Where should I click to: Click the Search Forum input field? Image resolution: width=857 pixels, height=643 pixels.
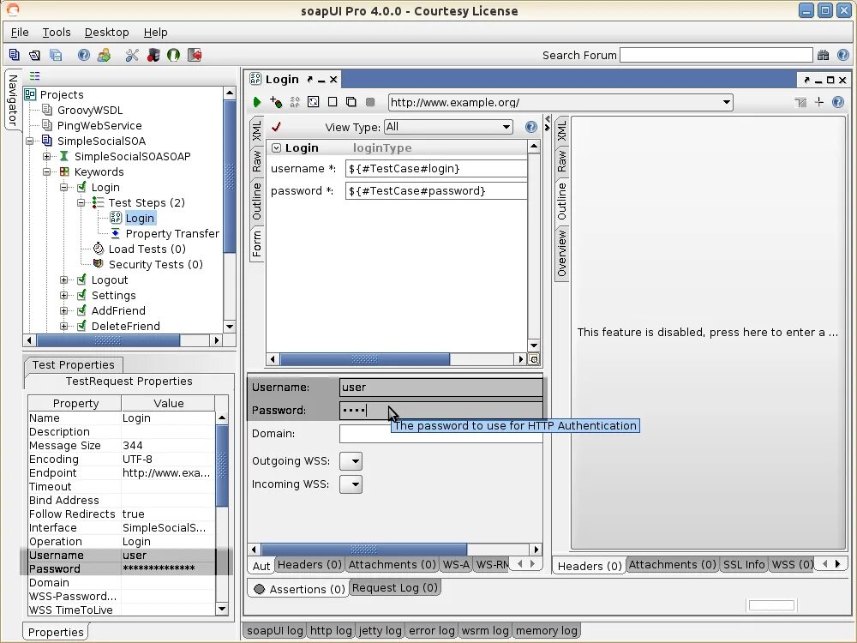point(716,55)
